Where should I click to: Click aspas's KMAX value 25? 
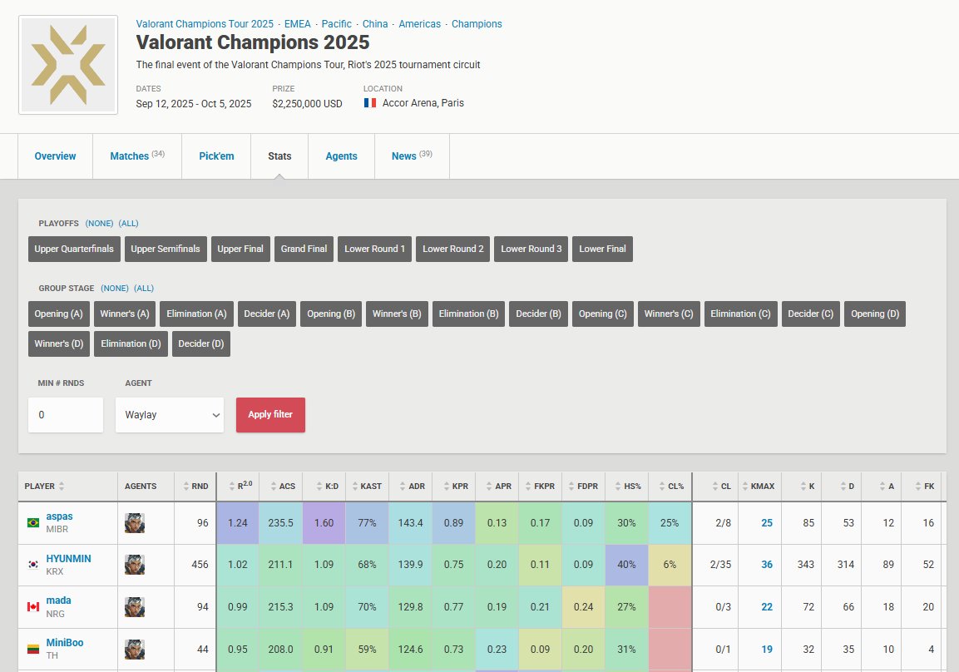tap(767, 523)
